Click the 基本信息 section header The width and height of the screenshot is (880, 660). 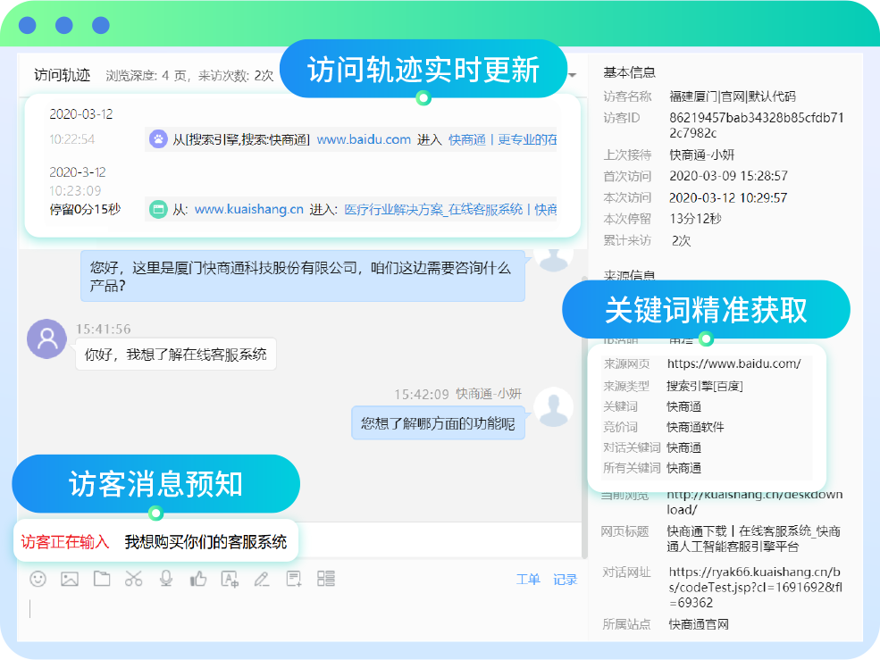coord(629,72)
